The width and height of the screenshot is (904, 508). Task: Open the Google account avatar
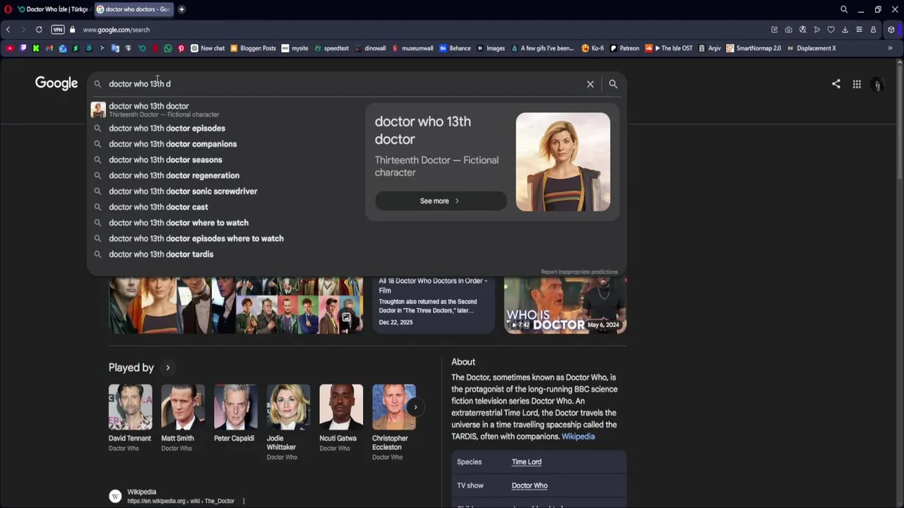pyautogui.click(x=878, y=84)
